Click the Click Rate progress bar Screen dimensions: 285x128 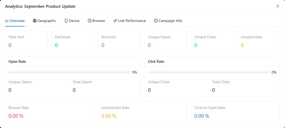[x=209, y=73]
